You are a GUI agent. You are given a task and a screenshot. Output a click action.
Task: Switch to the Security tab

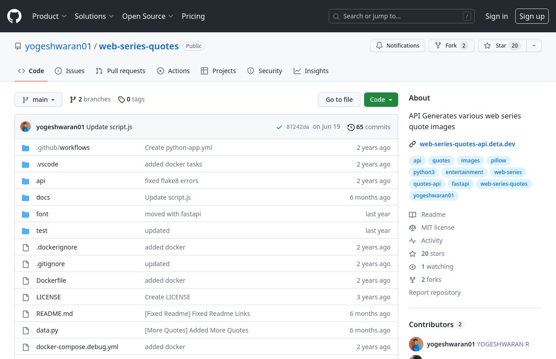[x=265, y=71]
